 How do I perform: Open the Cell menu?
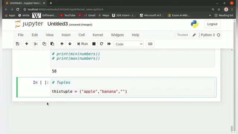point(81,35)
